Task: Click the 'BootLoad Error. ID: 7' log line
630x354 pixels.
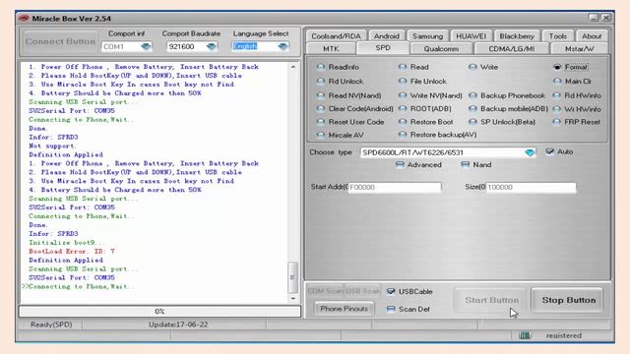Action: click(72, 252)
